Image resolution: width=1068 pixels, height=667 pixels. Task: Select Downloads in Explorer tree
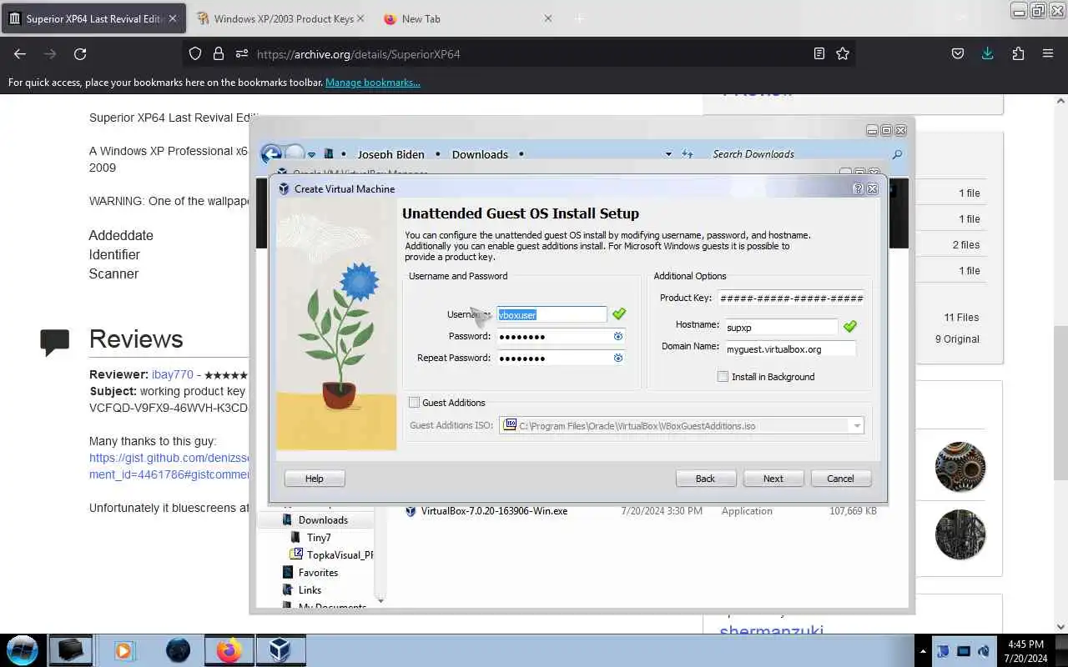click(x=323, y=520)
